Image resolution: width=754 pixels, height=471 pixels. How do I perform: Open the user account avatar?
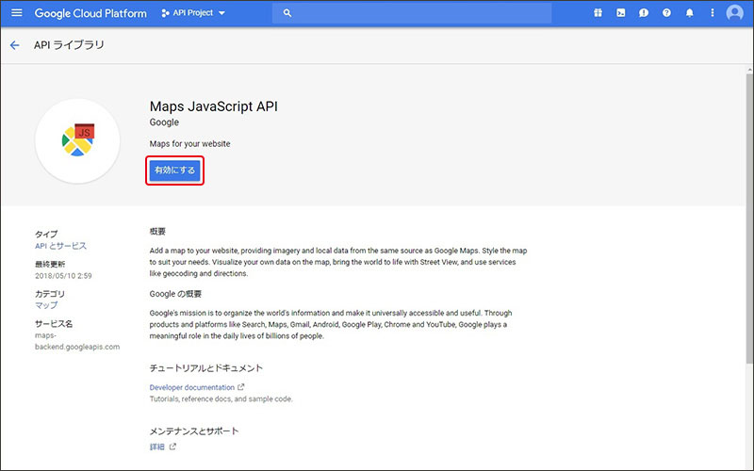coord(735,13)
